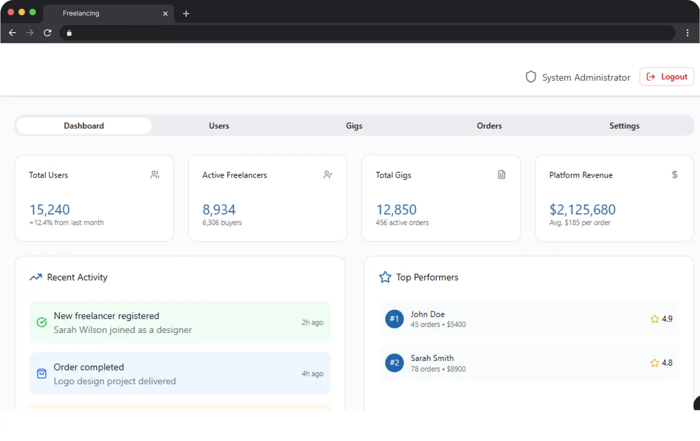
Task: Click the #1 rank badge for John Doe
Action: (395, 319)
